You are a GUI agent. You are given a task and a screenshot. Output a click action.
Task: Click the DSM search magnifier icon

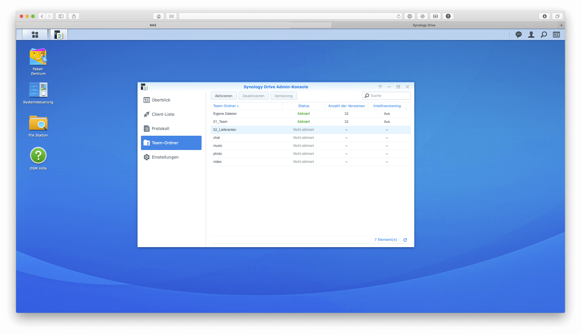click(544, 35)
